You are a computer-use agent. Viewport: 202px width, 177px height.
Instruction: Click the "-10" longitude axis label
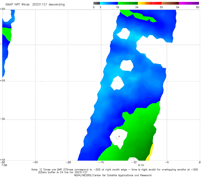(x=134, y=162)
